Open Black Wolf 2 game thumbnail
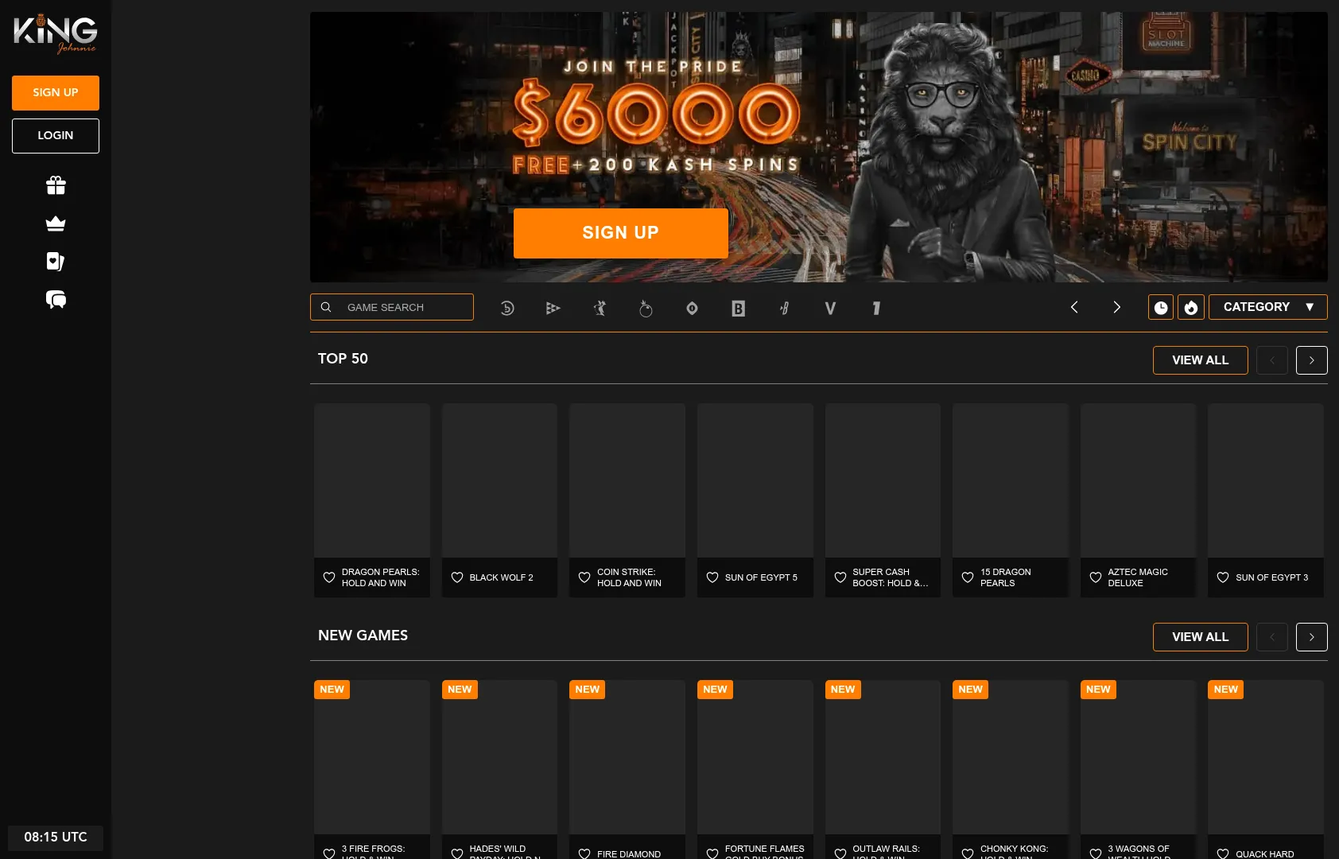 coord(500,480)
